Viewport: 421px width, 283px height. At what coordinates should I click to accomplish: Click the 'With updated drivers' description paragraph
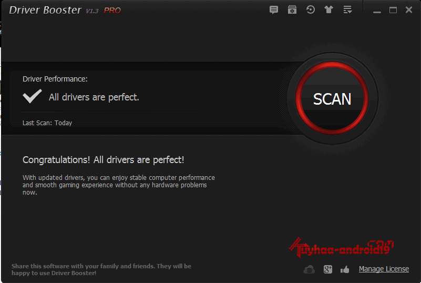(x=119, y=185)
